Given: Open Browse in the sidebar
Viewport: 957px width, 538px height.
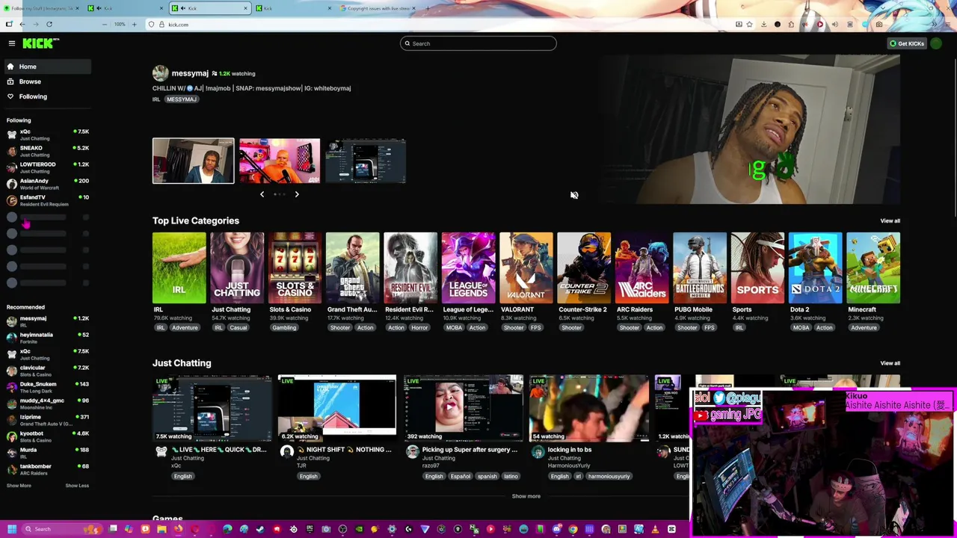Looking at the screenshot, I should (46, 81).
